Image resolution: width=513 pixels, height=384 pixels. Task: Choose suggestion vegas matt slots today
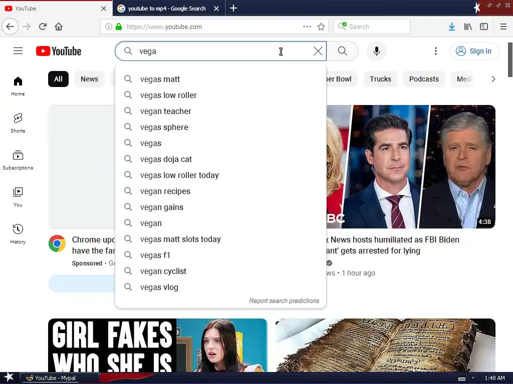(x=221, y=239)
